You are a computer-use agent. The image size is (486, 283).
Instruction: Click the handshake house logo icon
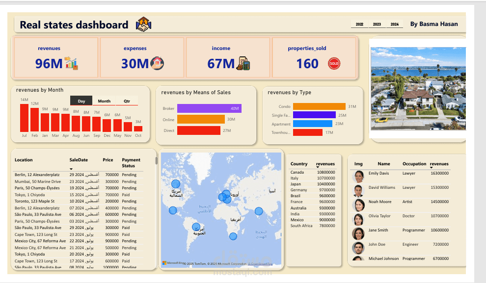(143, 24)
